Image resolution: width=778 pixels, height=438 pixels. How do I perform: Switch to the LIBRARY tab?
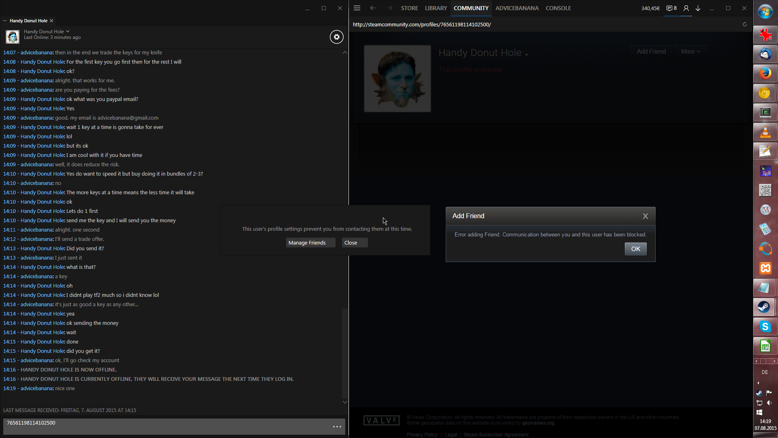point(436,8)
